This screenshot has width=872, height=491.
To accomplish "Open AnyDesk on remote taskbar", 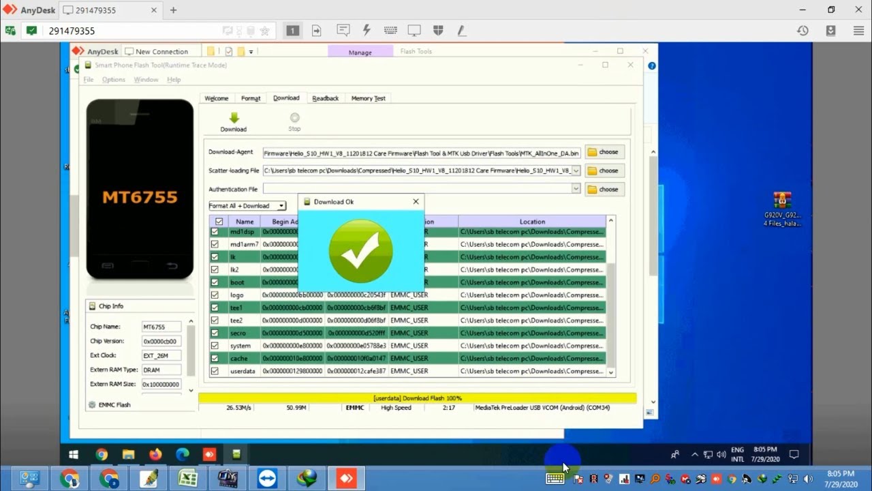I will click(x=209, y=454).
